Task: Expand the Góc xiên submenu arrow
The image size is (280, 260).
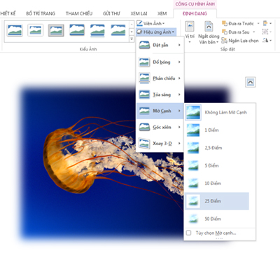Action: tap(179, 127)
